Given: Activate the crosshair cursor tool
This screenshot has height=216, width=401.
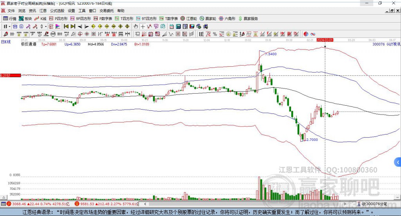Looking at the screenshot, I should click(x=143, y=27).
